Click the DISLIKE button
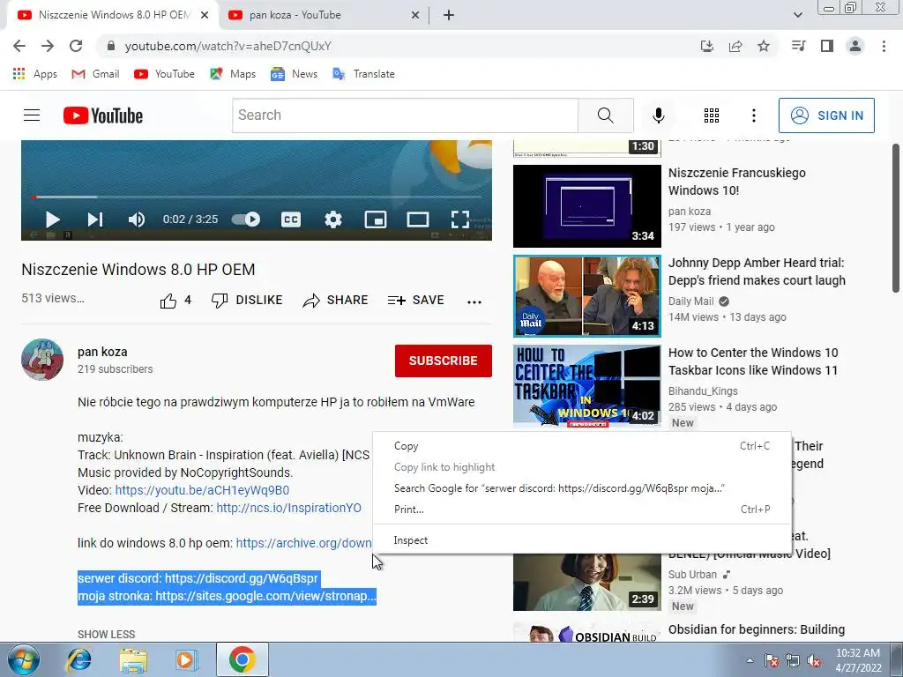This screenshot has width=903, height=677. pyautogui.click(x=247, y=300)
